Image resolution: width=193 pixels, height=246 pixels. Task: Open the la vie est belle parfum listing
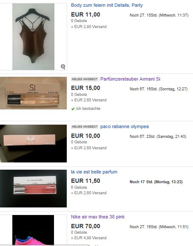point(94,172)
